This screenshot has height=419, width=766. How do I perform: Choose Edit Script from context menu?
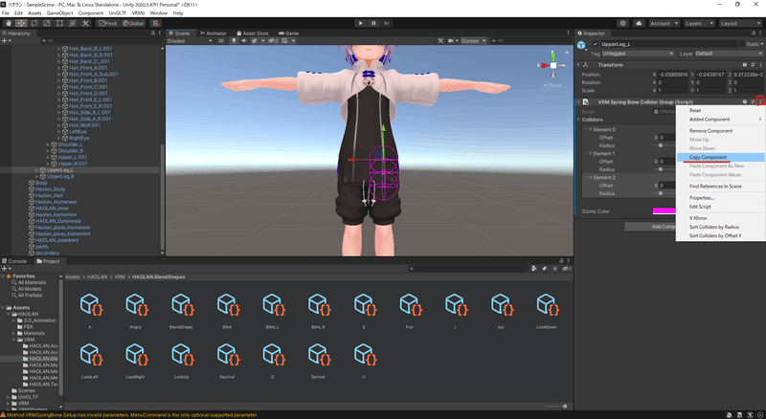coord(721,207)
